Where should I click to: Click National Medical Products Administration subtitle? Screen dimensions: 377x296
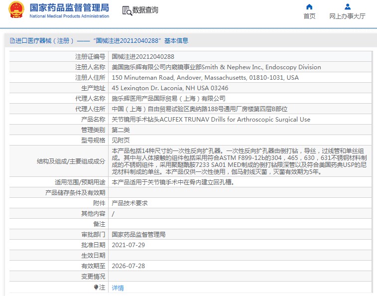pos(69,16)
